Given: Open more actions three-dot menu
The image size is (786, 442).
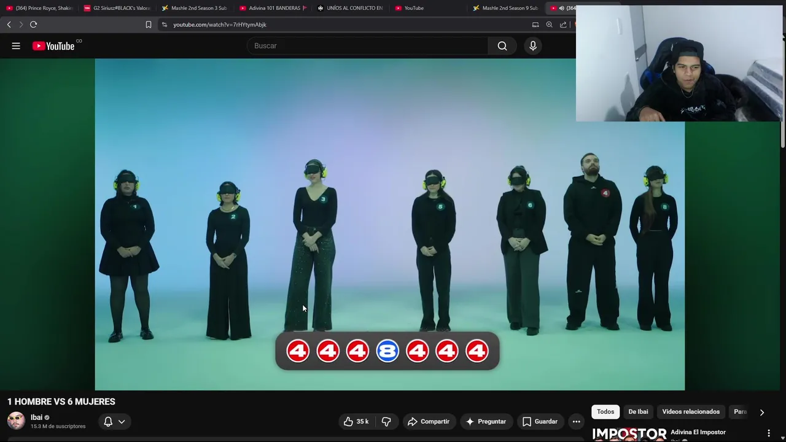Looking at the screenshot, I should click(x=576, y=421).
